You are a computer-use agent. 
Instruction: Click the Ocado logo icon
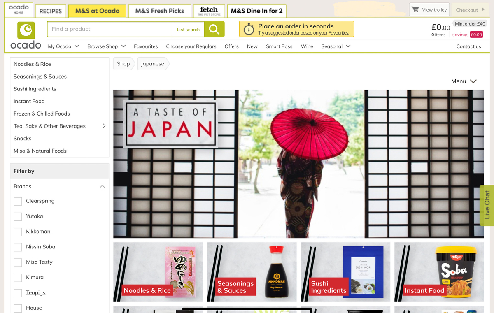coord(26,31)
